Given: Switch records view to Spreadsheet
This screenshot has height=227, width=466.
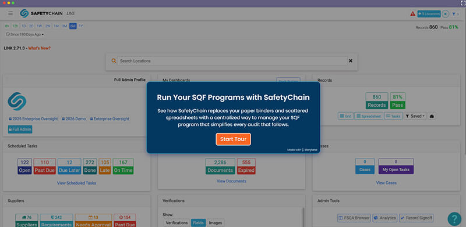Looking at the screenshot, I should click(x=369, y=116).
